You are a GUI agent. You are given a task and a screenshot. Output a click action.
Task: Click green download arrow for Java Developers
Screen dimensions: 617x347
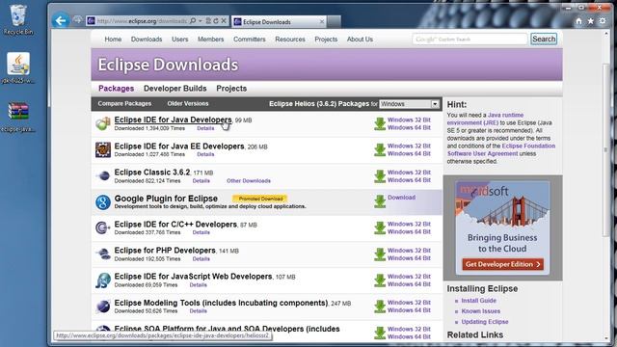point(380,124)
